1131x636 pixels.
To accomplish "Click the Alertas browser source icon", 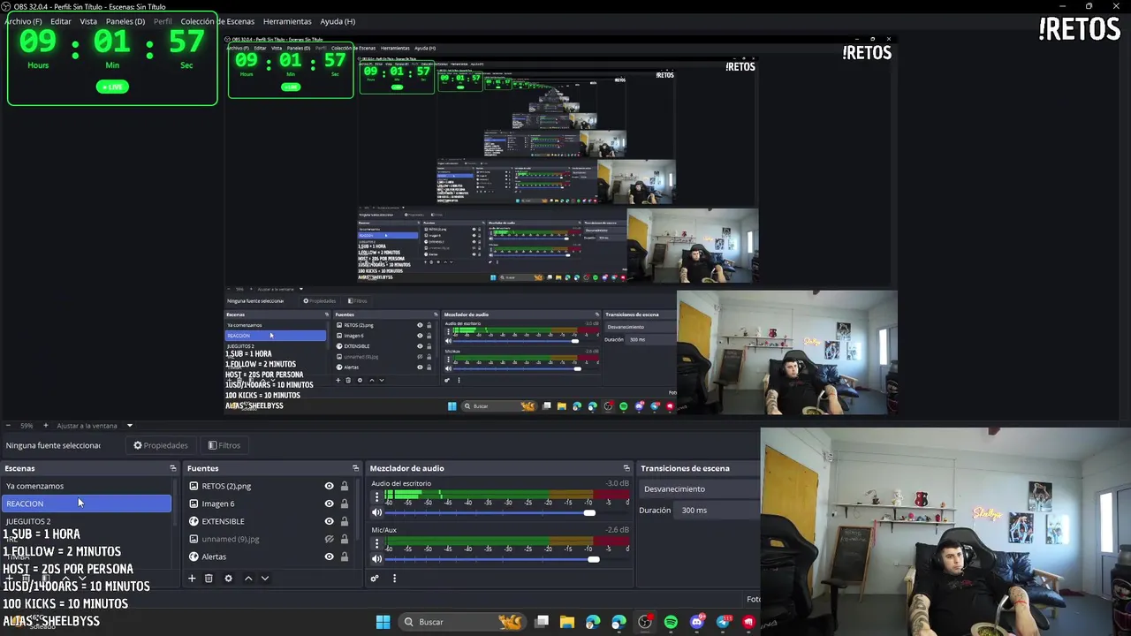I will point(194,556).
